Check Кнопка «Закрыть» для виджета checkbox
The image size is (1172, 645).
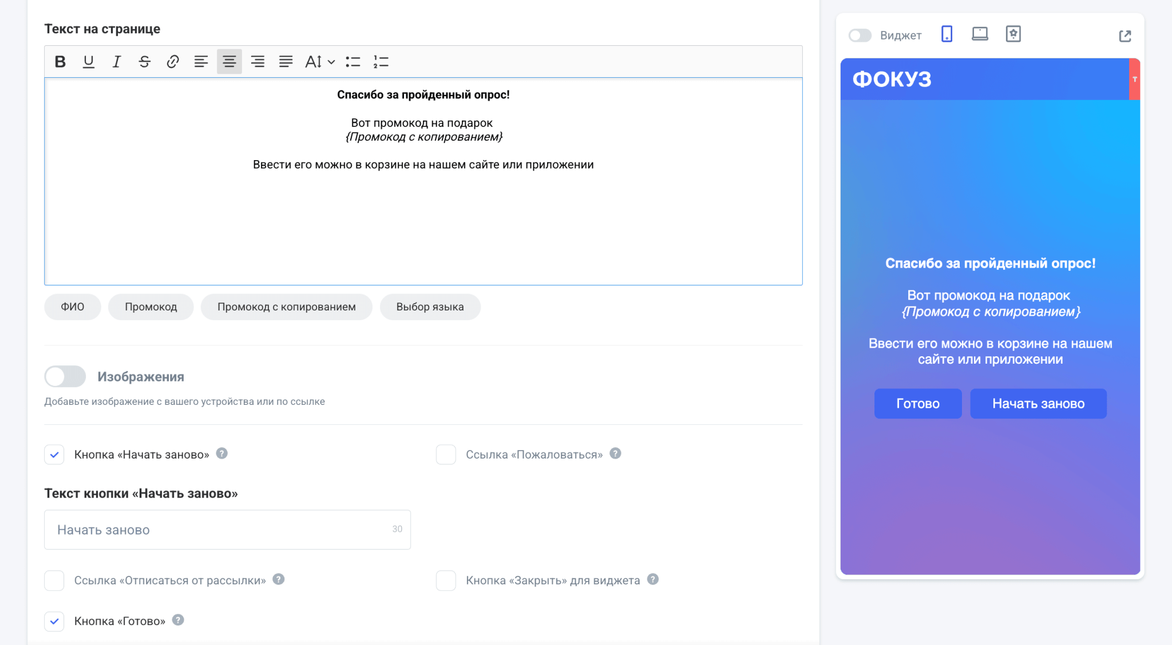pyautogui.click(x=446, y=580)
